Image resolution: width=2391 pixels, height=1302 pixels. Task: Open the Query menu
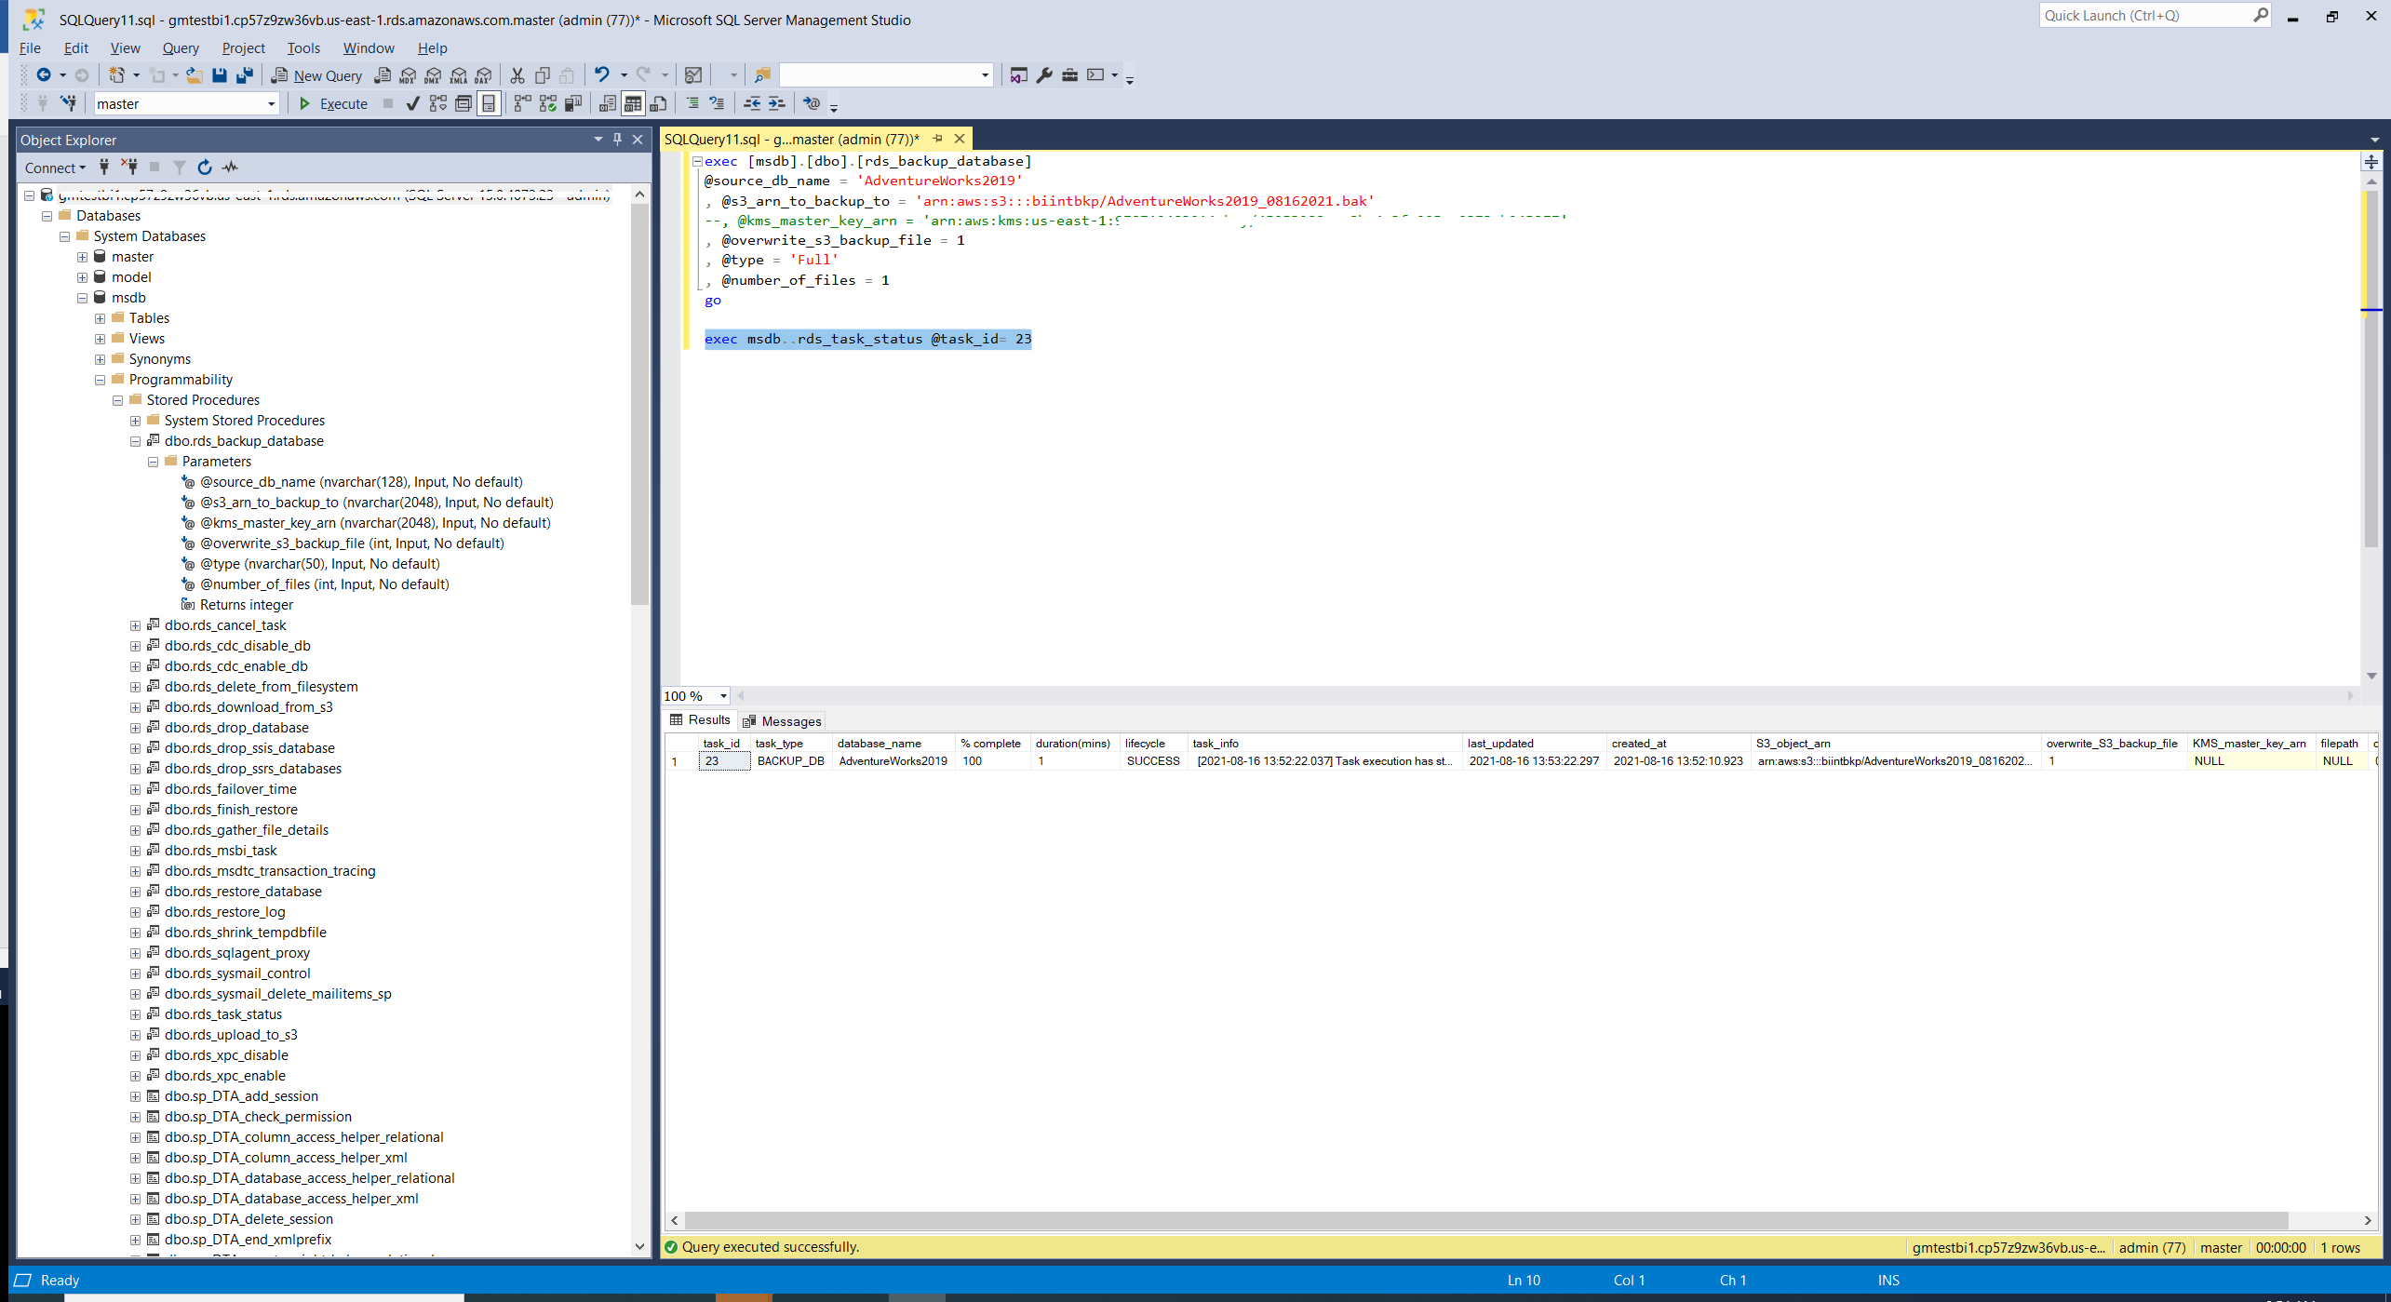click(180, 48)
